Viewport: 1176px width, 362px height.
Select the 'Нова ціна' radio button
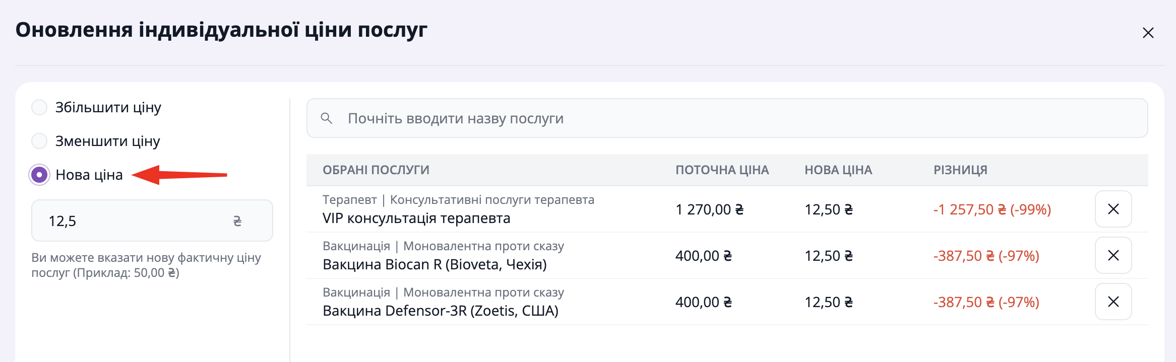click(x=39, y=175)
